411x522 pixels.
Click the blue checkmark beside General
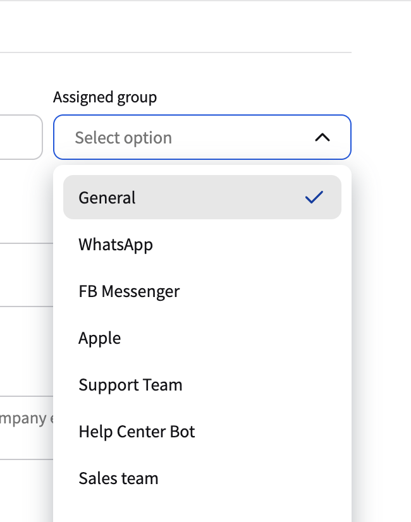coord(314,197)
